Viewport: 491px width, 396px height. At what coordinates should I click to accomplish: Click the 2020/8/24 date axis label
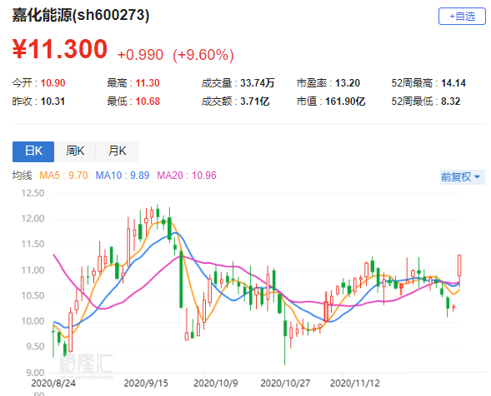click(53, 384)
